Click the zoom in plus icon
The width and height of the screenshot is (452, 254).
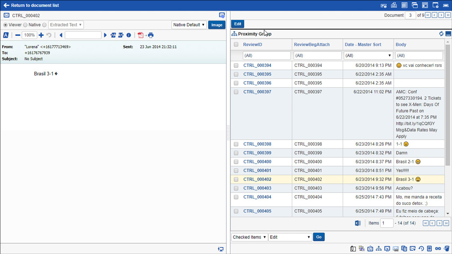point(41,35)
